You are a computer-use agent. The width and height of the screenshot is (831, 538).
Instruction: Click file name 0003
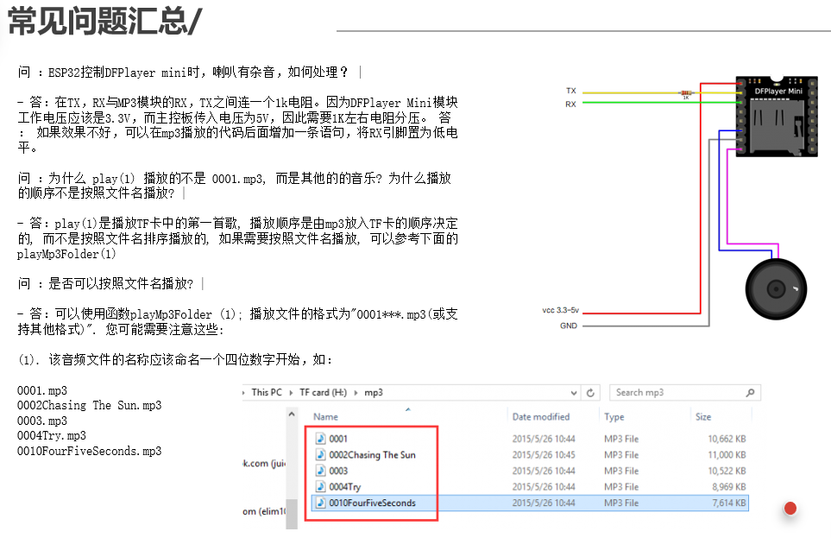point(338,471)
